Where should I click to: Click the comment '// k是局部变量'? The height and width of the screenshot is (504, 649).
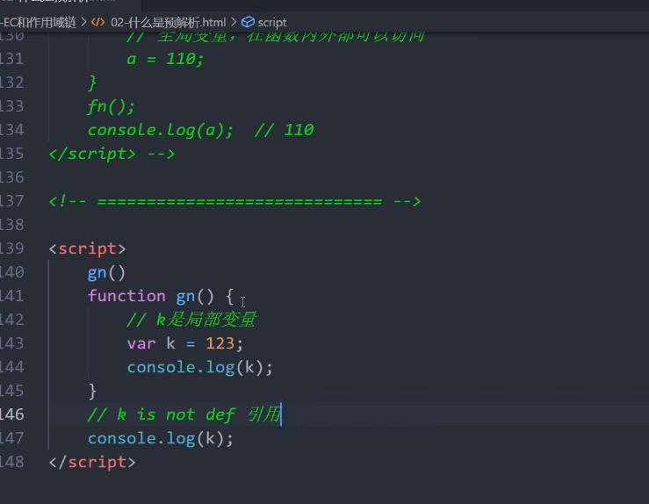(191, 320)
